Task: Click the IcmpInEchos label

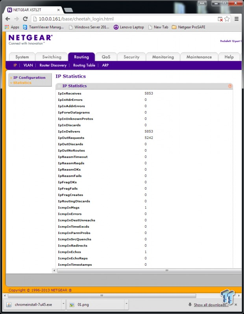Action: pyautogui.click(x=70, y=252)
